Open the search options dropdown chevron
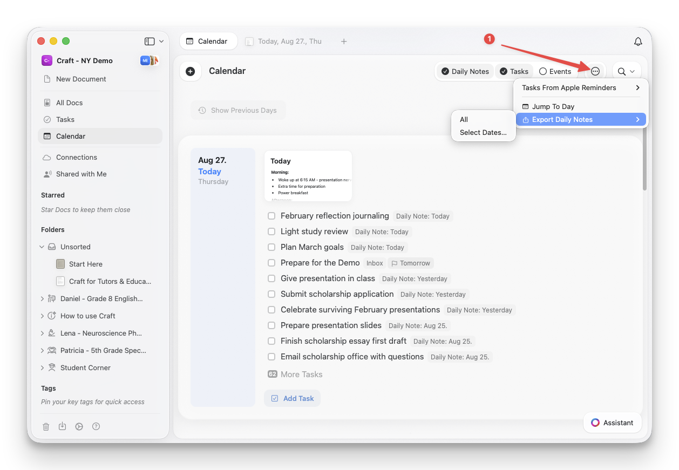 pyautogui.click(x=632, y=71)
